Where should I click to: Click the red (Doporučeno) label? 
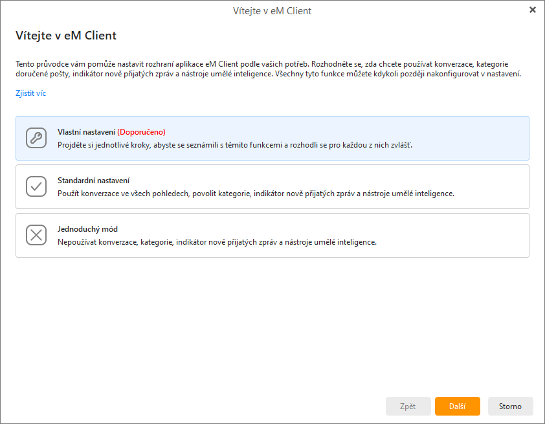click(141, 131)
